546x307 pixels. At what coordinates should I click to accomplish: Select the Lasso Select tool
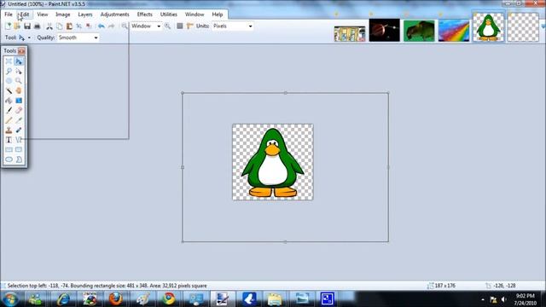click(9, 71)
